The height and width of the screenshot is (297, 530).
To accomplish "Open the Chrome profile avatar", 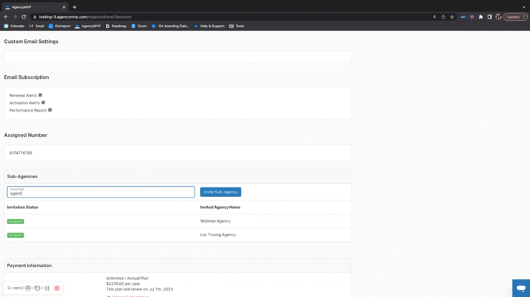I will point(498,17).
